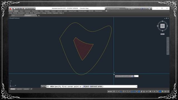Choose the Subtract area option in command line
This screenshot has height=100, width=178.
96,86
